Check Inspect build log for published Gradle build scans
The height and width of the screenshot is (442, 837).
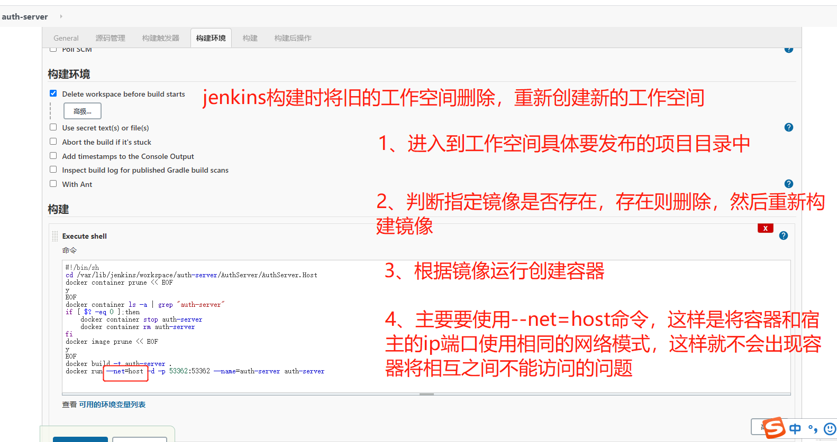[53, 170]
